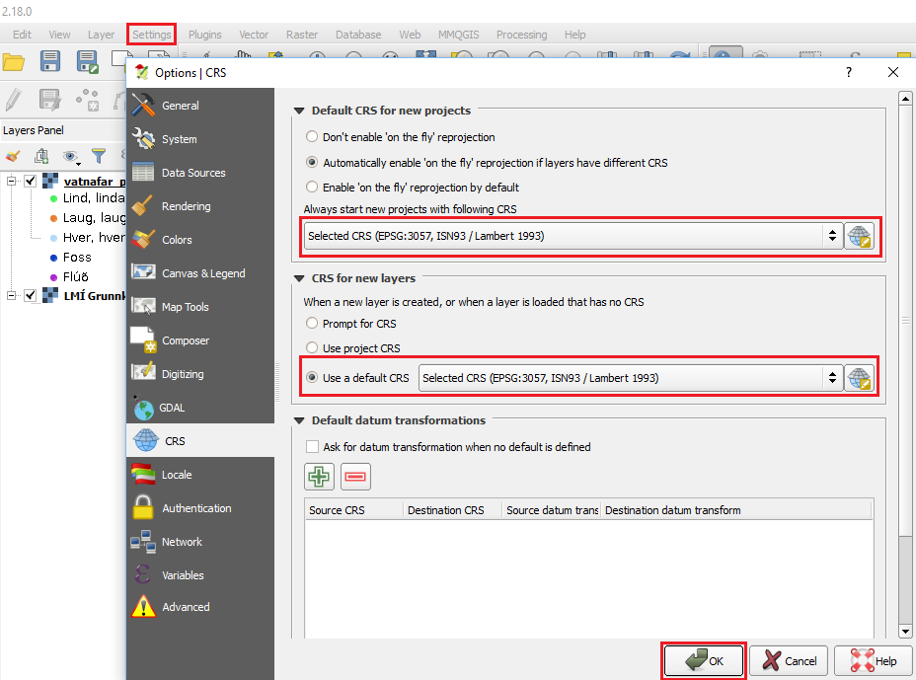This screenshot has width=916, height=680.
Task: Toggle visibility of LMÍ Grunnkort layer
Action: (x=31, y=295)
